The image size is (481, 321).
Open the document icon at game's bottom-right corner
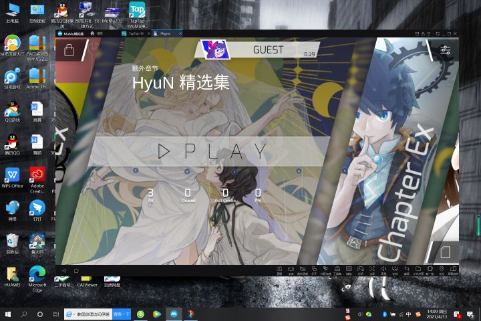click(445, 253)
